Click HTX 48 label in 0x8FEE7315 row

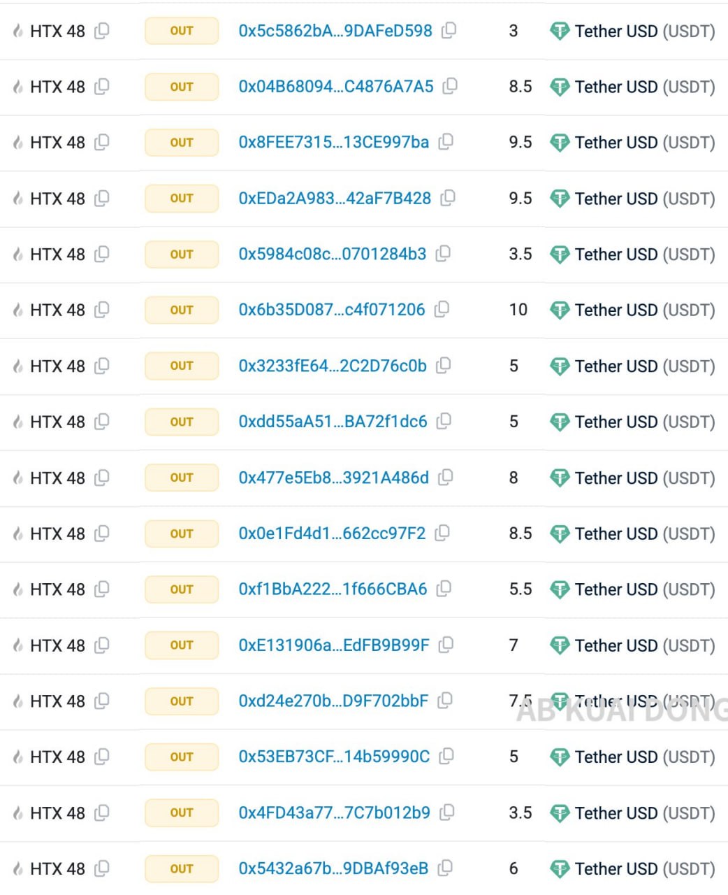[57, 143]
